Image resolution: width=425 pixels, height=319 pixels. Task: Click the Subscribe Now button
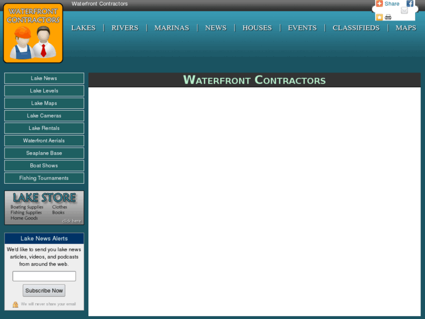(44, 290)
